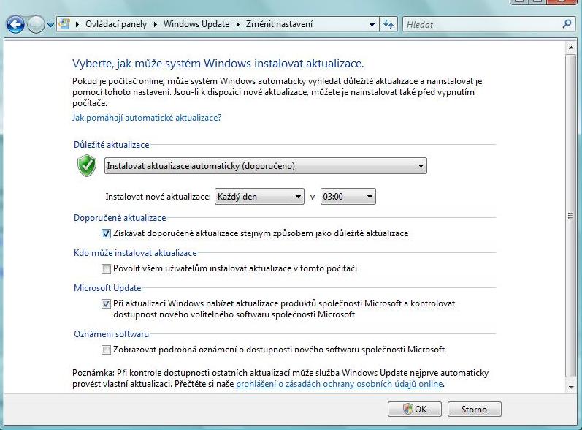
Task: Enable 'Zobrazovat podrobná oznámení' checkbox
Action: point(107,350)
